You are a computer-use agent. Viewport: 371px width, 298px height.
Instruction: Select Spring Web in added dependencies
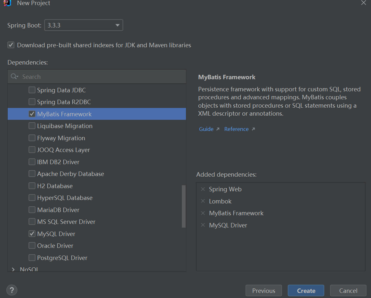(x=225, y=189)
